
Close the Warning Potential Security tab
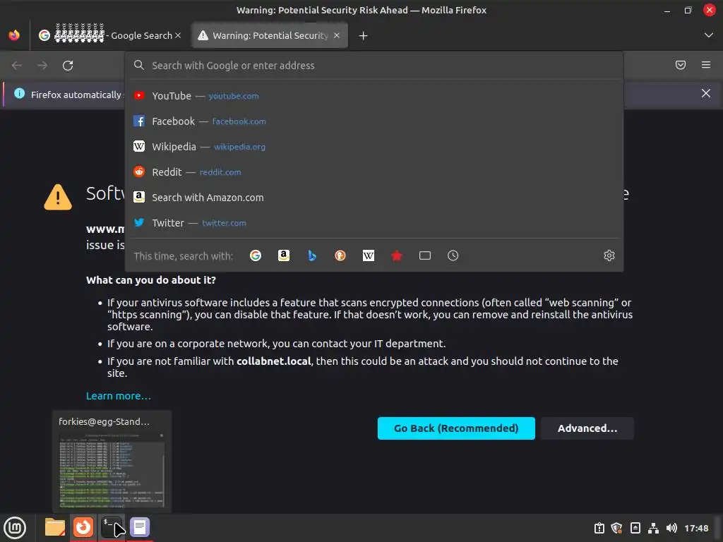[x=337, y=35]
